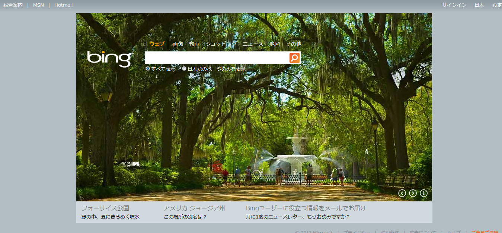Image resolution: width=502 pixels, height=233 pixels.
Task: Go to the ニュース tab
Action: click(253, 44)
